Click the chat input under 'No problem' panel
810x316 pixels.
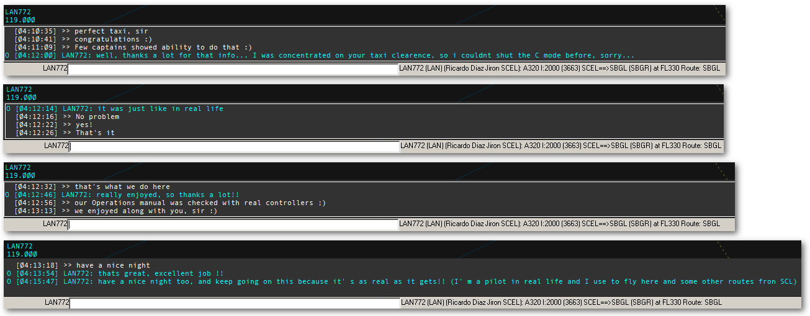pyautogui.click(x=235, y=147)
